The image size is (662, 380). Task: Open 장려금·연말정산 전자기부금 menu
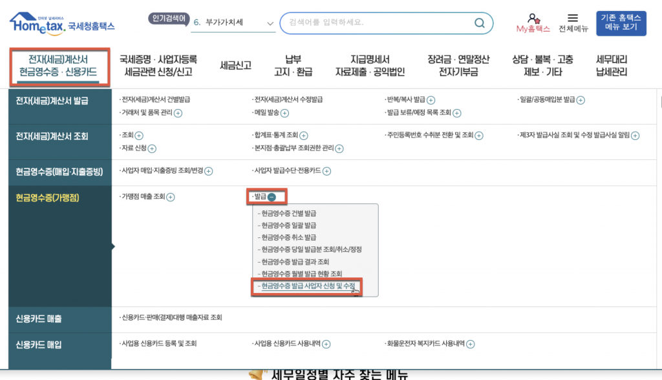(458, 66)
